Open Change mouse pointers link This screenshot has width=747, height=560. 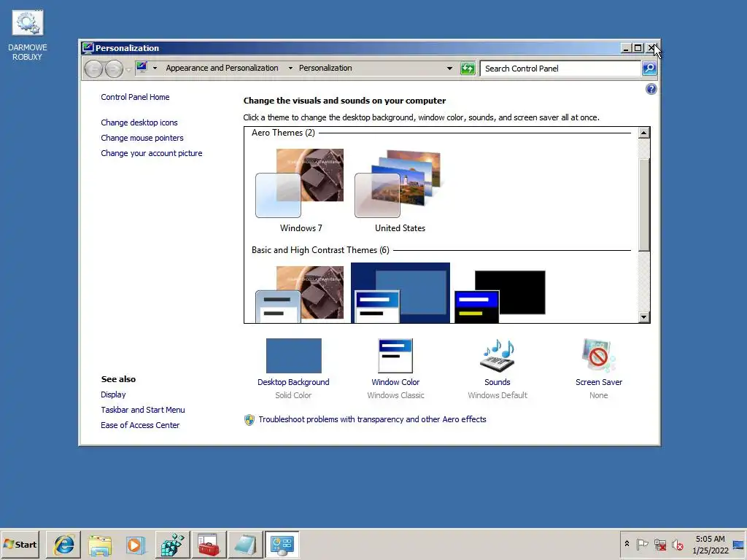click(142, 138)
